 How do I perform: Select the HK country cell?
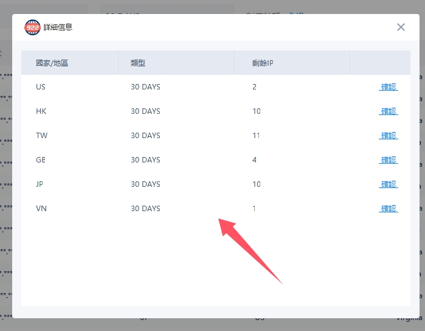tap(41, 111)
